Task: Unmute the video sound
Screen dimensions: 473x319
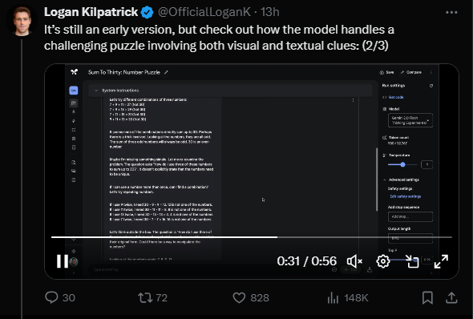Action: coord(354,261)
